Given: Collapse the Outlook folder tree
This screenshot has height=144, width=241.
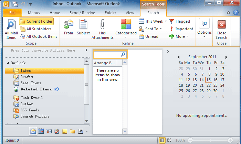Looking at the screenshot, I should click(x=8, y=63).
